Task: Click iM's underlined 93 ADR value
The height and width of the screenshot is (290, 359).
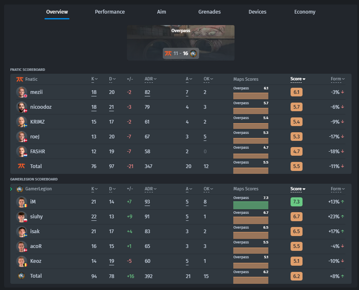Action: [x=147, y=202]
